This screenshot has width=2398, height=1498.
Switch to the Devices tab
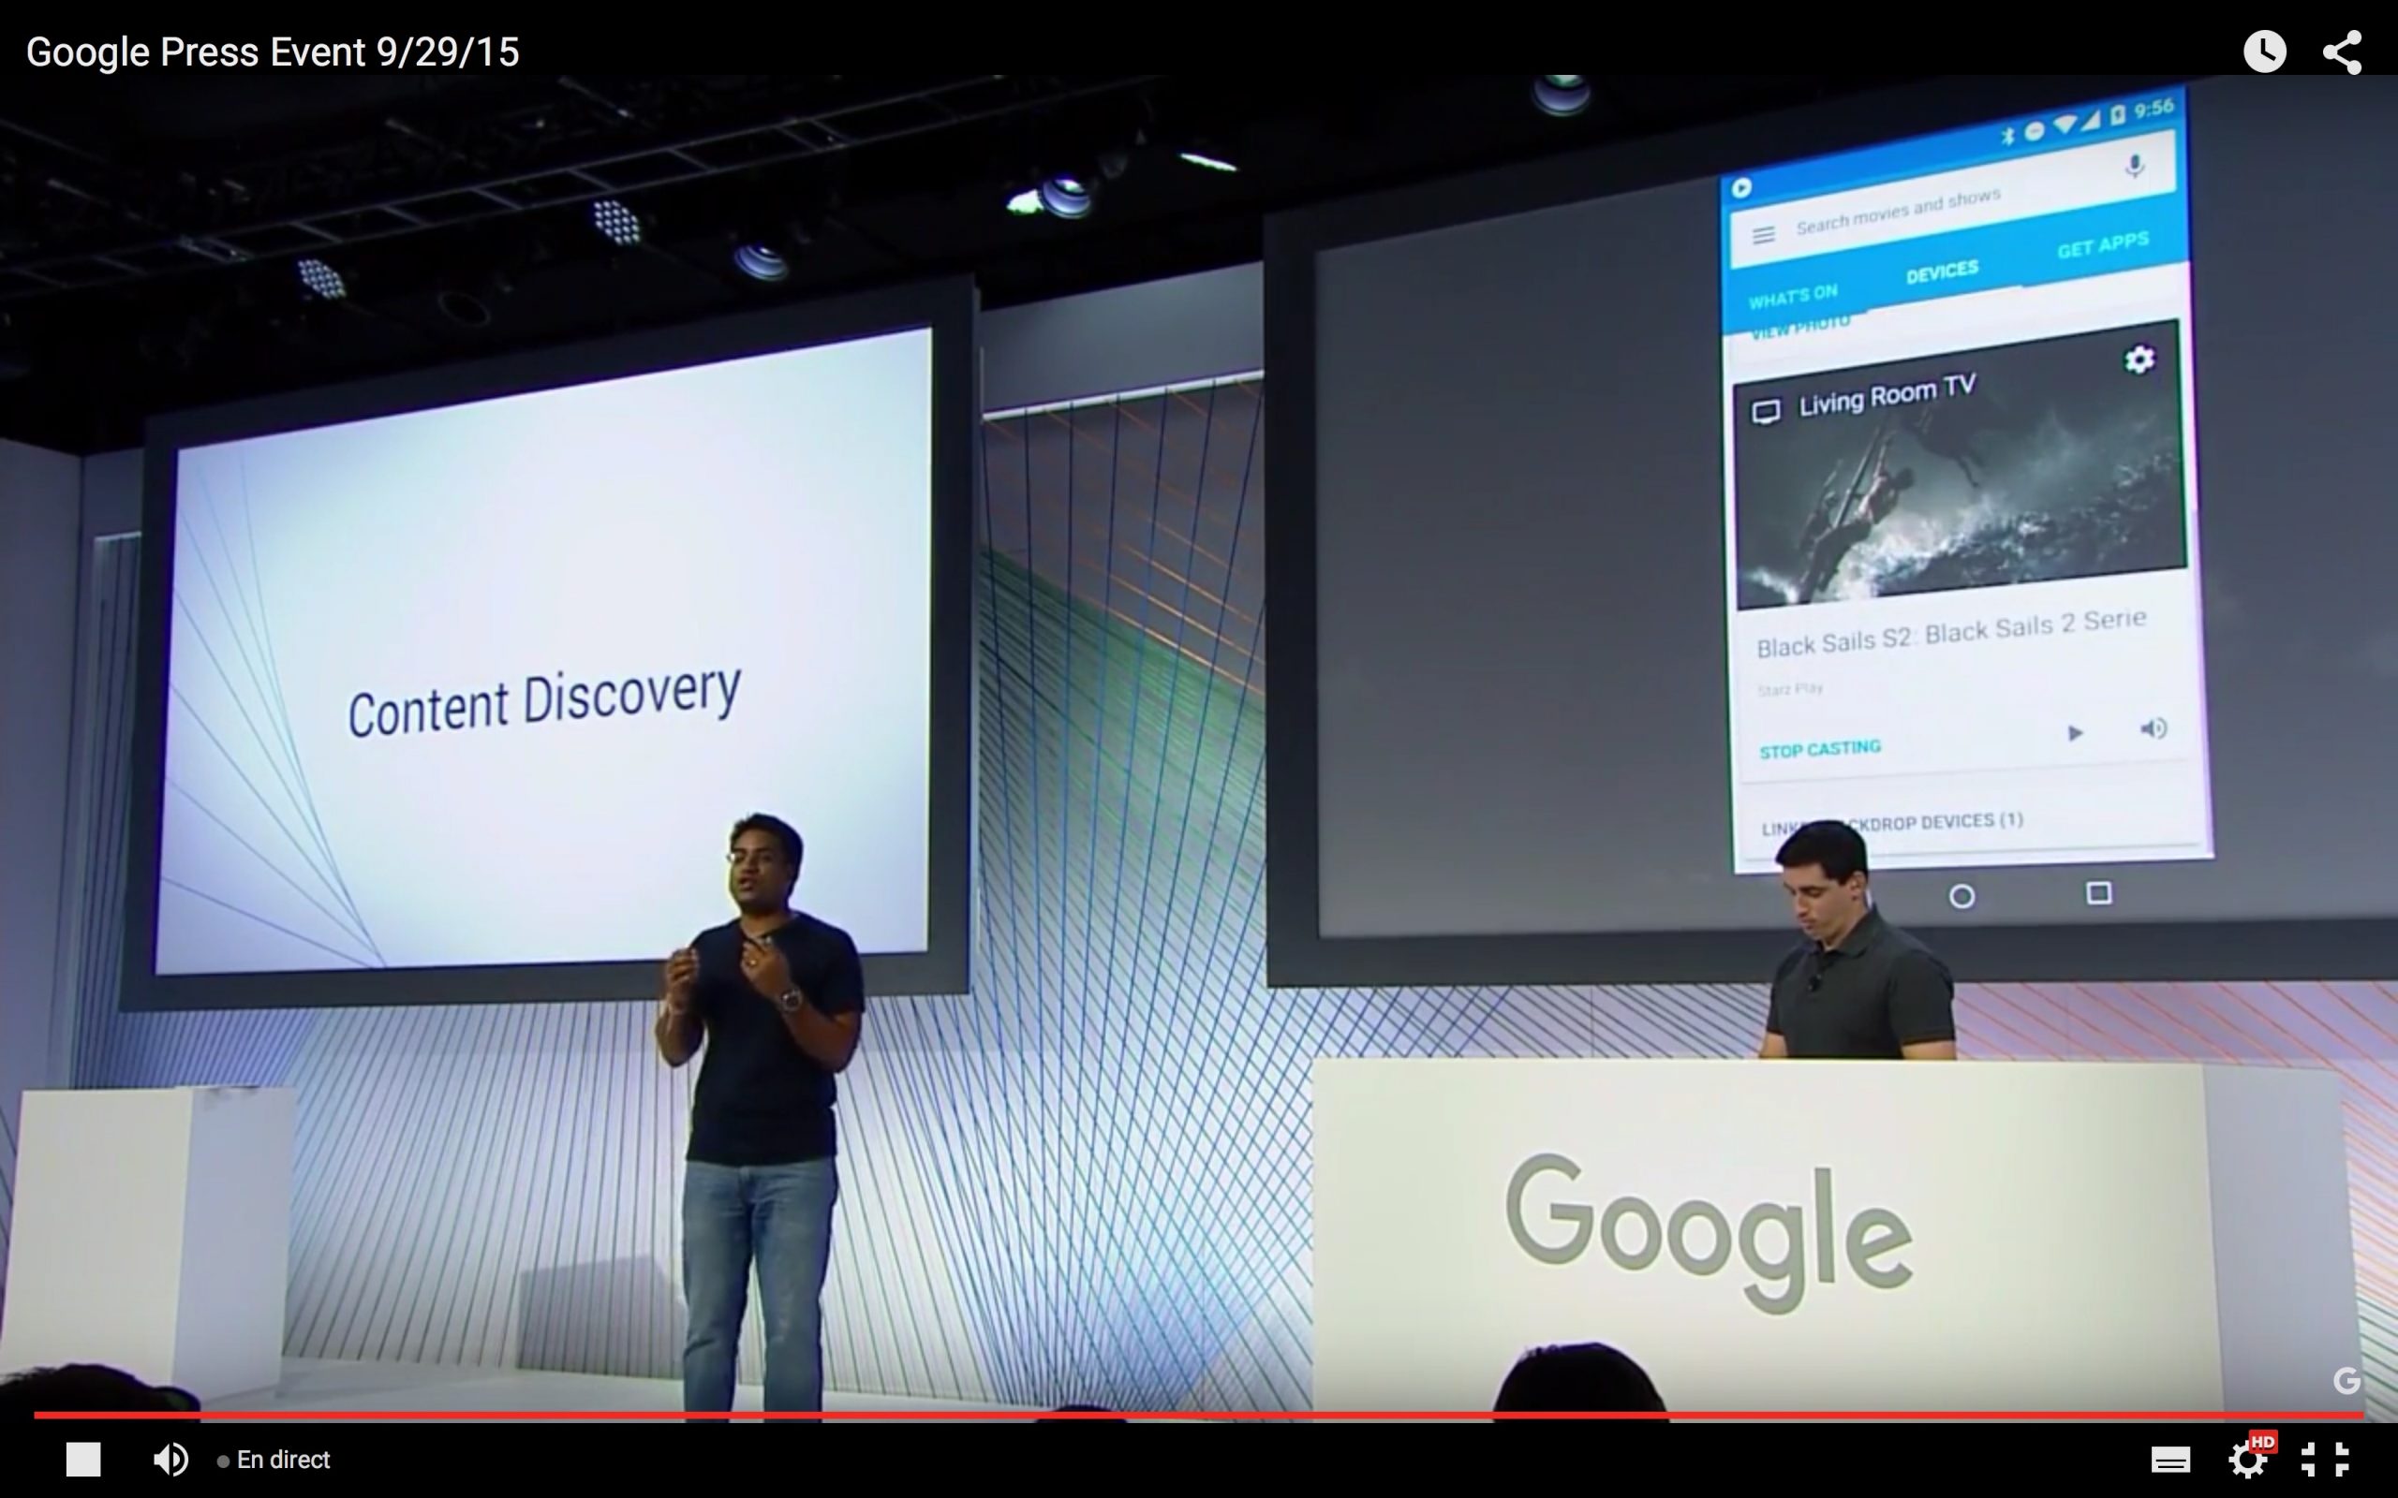coord(1941,271)
